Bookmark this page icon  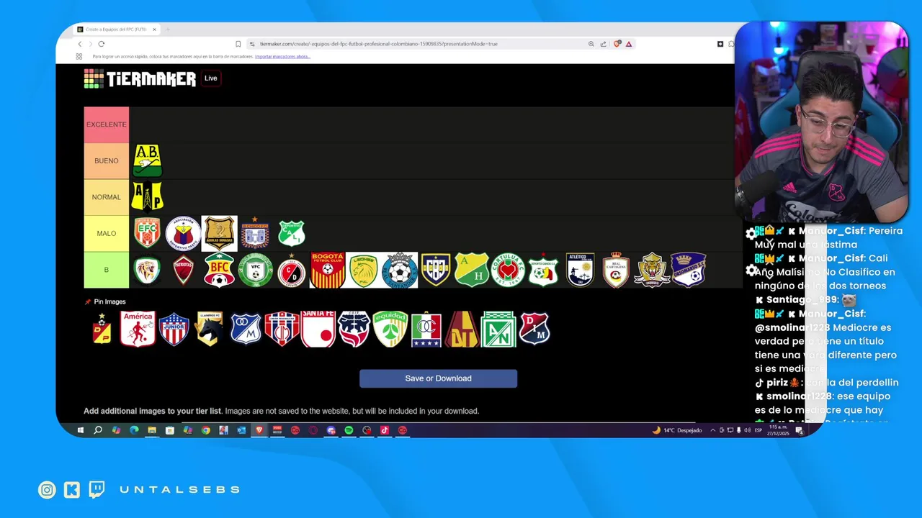pos(238,44)
